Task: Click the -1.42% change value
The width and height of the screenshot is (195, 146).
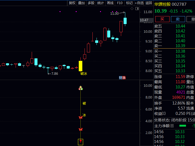Action: pyautogui.click(x=186, y=11)
